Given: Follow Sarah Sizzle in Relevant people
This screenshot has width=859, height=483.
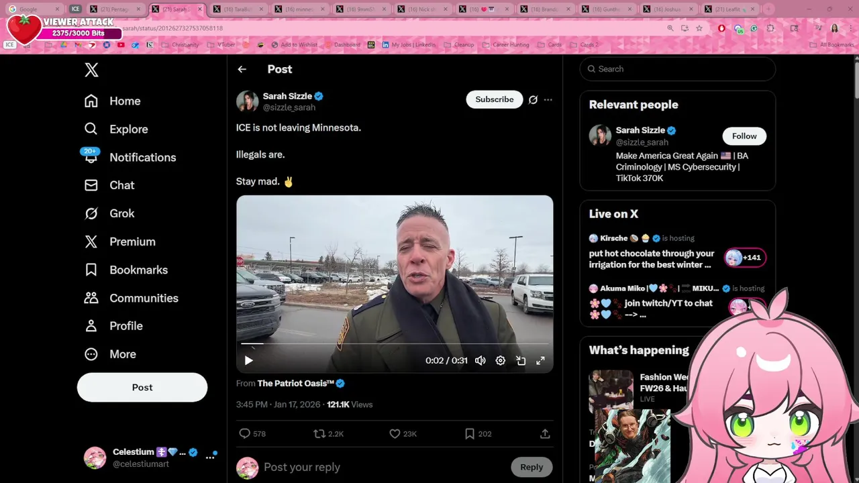Looking at the screenshot, I should pos(744,136).
